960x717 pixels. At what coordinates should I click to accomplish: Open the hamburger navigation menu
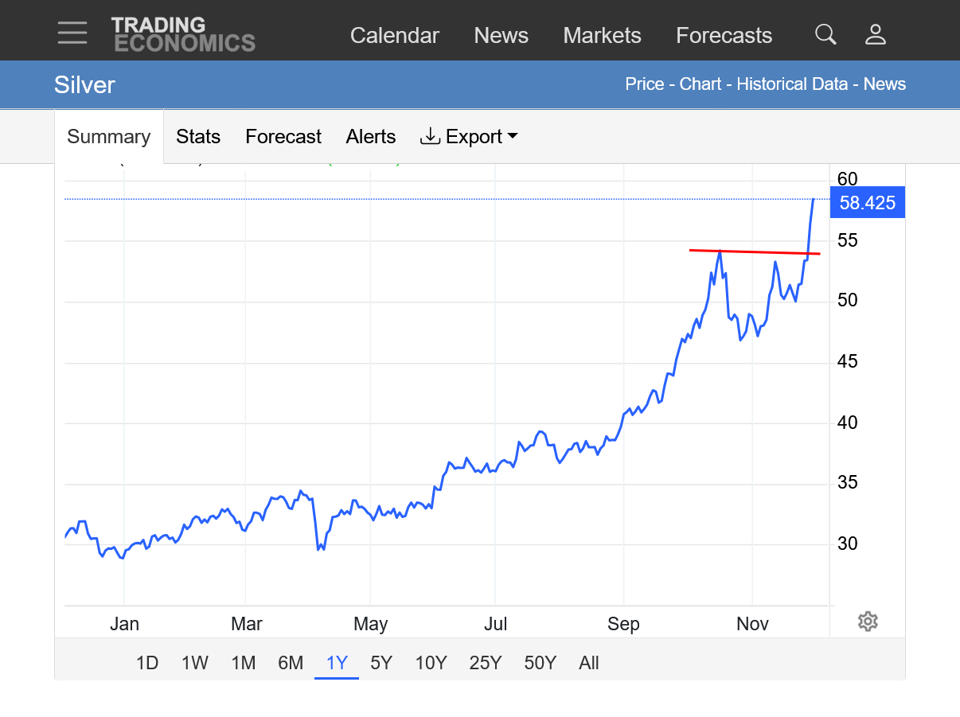72,33
